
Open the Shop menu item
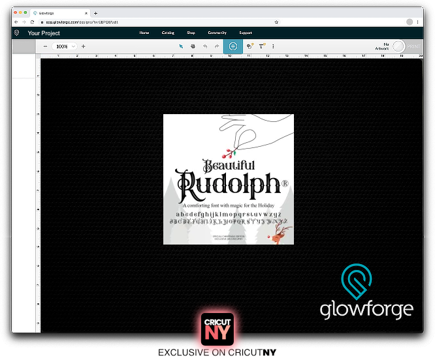(191, 33)
